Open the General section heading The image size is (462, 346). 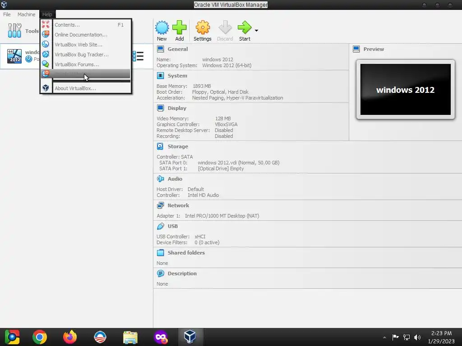pos(177,49)
